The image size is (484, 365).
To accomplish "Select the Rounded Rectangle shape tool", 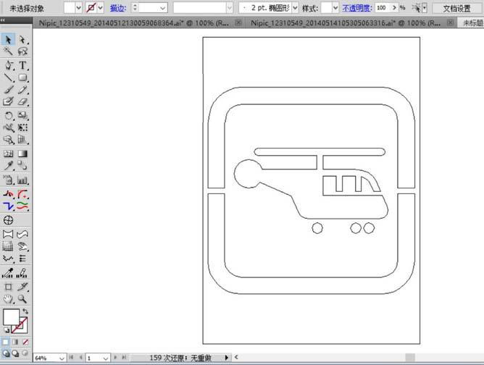I will click(x=22, y=77).
